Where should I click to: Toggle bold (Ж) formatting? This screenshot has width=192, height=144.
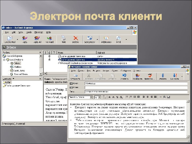click(110, 97)
